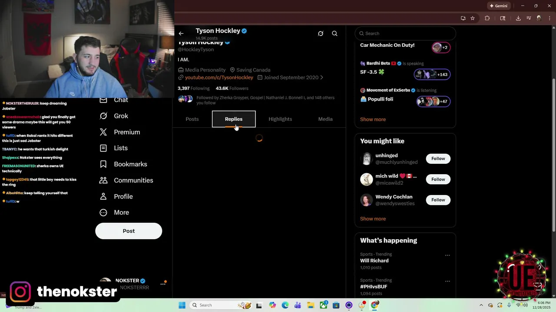Open options for #PHIvsBUF trend
Image resolution: width=556 pixels, height=312 pixels.
447,281
